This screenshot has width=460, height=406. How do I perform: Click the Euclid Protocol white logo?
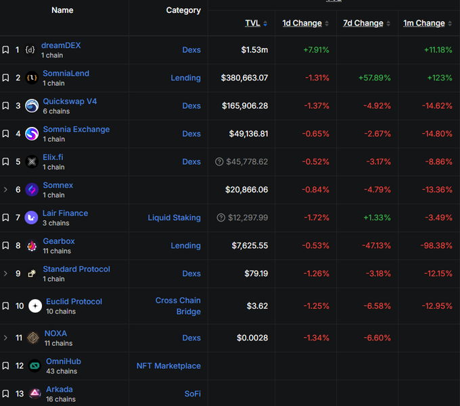pos(35,306)
